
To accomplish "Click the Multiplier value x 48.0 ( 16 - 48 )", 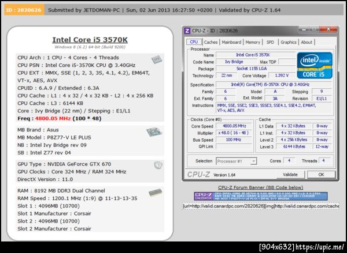I will (234, 133).
